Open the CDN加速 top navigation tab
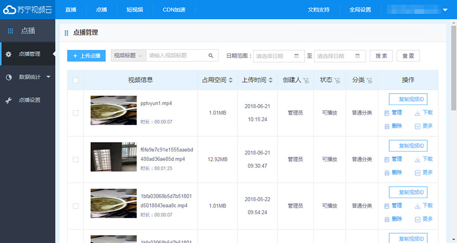The width and height of the screenshot is (457, 243). point(174,9)
